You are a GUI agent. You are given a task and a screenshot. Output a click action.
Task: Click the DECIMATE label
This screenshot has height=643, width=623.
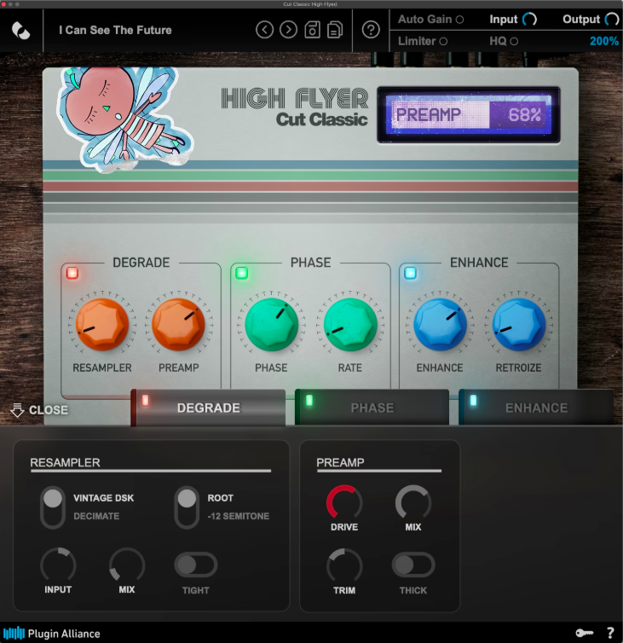point(96,516)
